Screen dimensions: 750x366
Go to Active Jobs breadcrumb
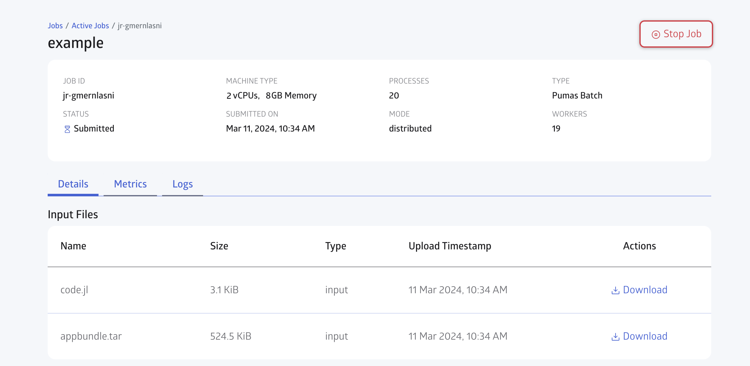point(90,26)
